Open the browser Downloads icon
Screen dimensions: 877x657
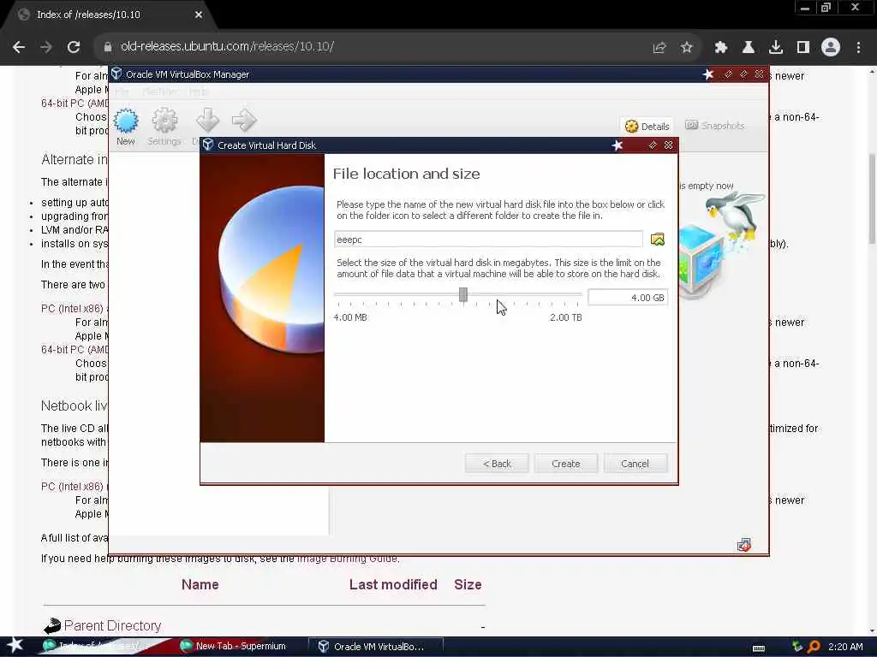coord(776,48)
